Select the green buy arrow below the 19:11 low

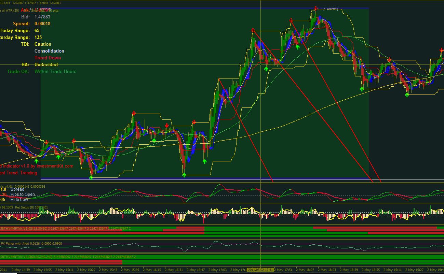[x=407, y=95]
